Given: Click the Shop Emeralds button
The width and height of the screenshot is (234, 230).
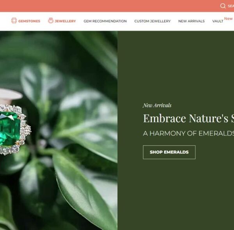Looking at the screenshot, I should click(169, 152).
